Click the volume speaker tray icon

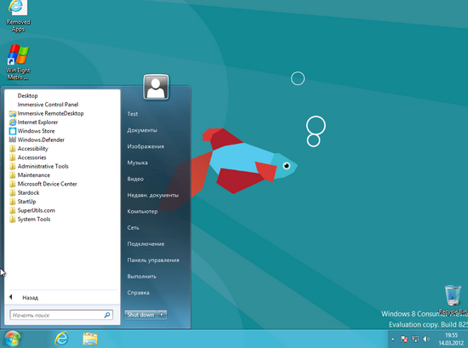click(x=426, y=339)
